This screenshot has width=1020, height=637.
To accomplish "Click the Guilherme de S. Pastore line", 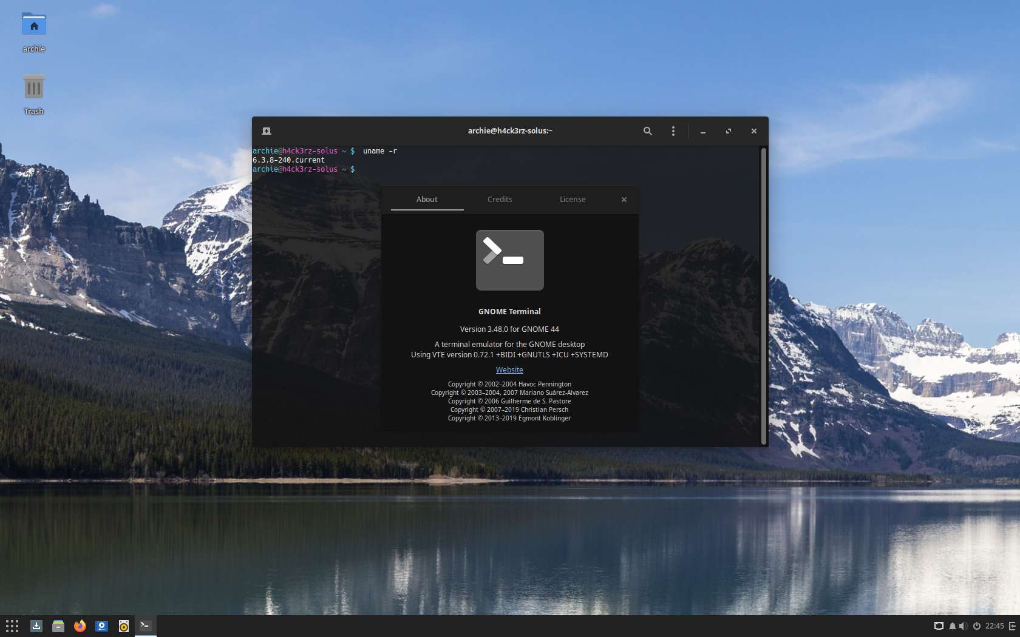I will (509, 401).
